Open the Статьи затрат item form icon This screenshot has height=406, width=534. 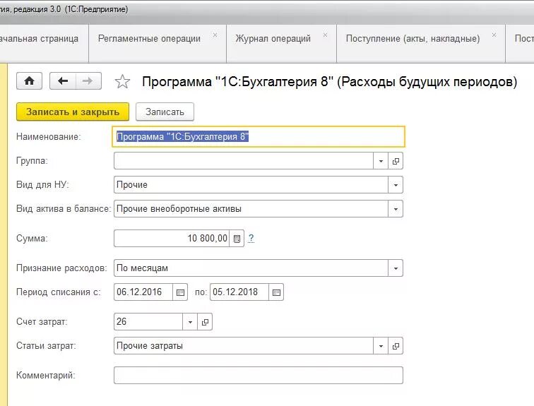396,346
